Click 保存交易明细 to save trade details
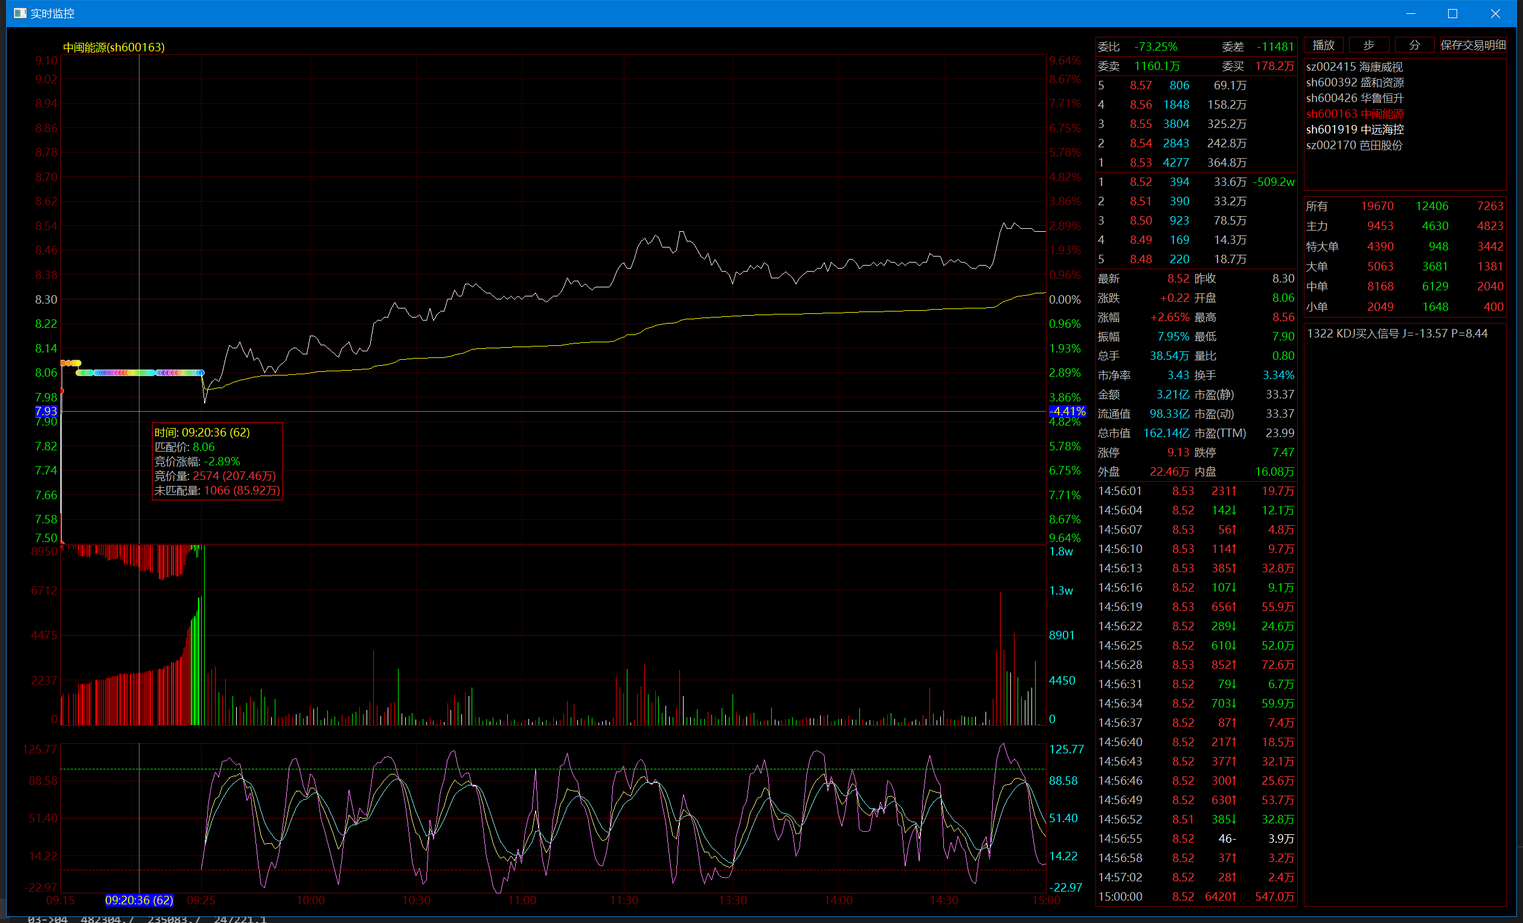The height and width of the screenshot is (923, 1523). click(x=1472, y=45)
